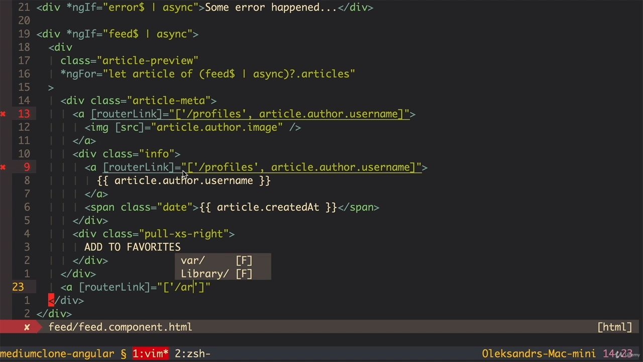This screenshot has height=362, width=643.
Task: Click the closing </div> tag on line 5
Action: [90, 220]
